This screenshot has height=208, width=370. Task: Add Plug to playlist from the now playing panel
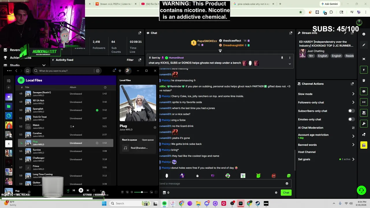155,127
